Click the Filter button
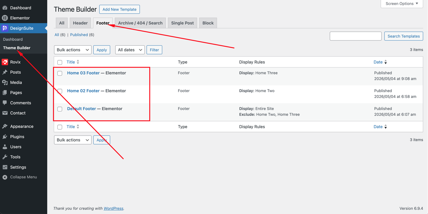Viewport: 428px width, 214px height. 154,50
